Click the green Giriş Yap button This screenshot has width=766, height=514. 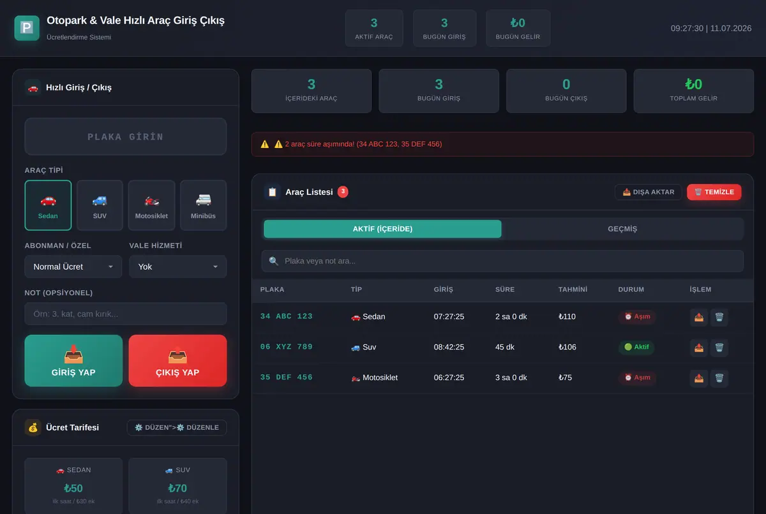[x=73, y=361]
